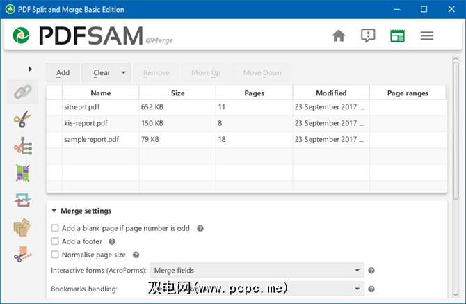Enable Add a blank page if odd

click(x=55, y=228)
